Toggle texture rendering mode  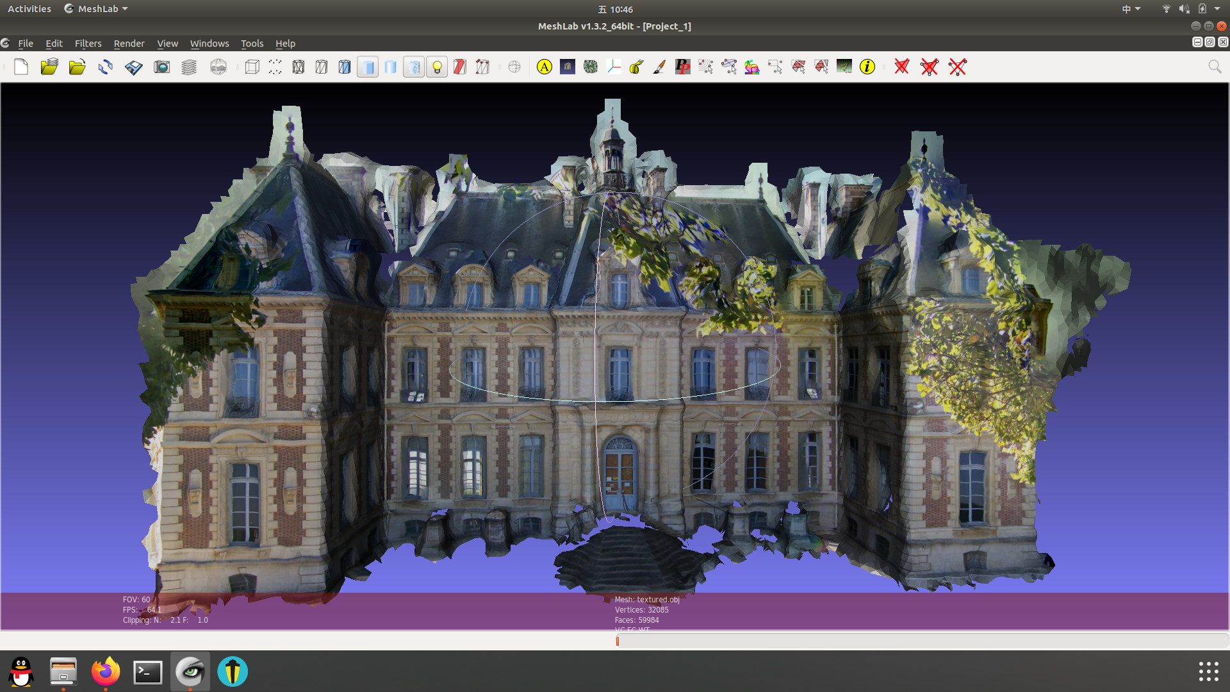tap(414, 67)
